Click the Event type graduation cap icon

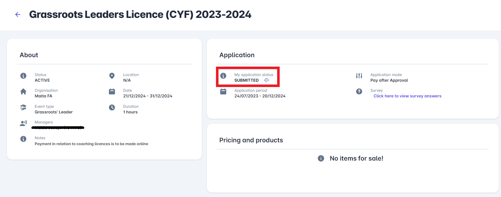click(23, 107)
